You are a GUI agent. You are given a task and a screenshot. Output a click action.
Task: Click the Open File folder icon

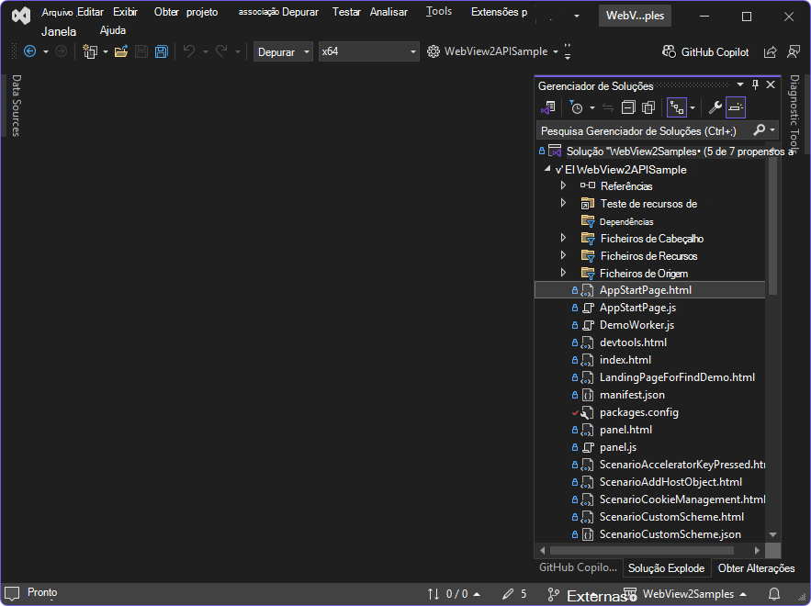(120, 51)
